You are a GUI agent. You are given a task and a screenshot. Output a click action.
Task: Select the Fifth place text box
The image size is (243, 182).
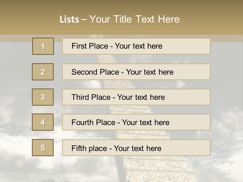click(x=136, y=148)
